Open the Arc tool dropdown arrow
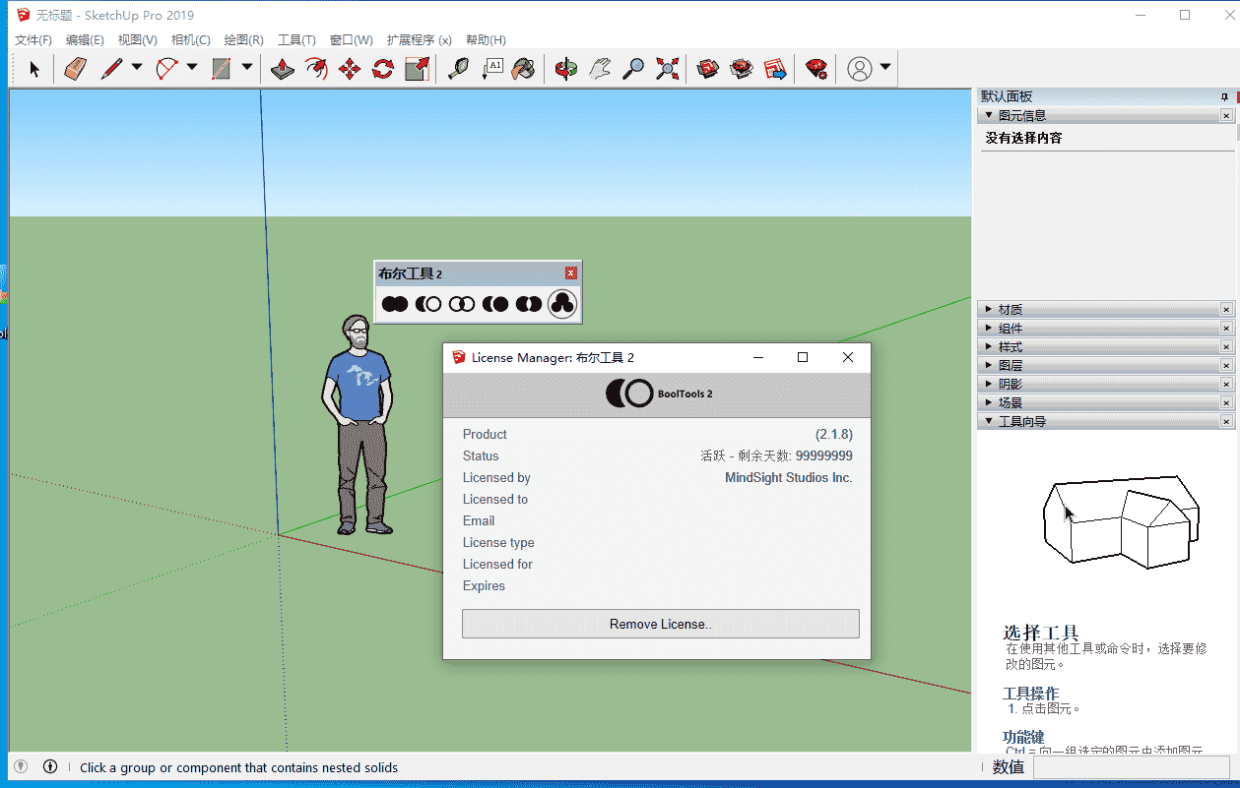Viewport: 1240px width, 788px height. pyautogui.click(x=192, y=68)
